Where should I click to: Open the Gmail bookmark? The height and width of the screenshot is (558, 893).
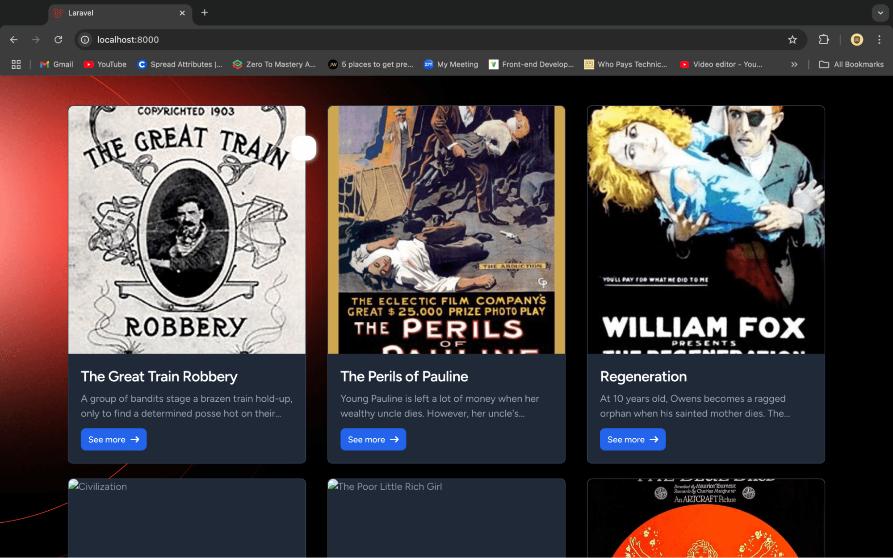[x=56, y=64]
